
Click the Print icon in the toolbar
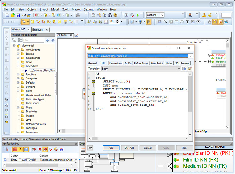tap(78, 15)
